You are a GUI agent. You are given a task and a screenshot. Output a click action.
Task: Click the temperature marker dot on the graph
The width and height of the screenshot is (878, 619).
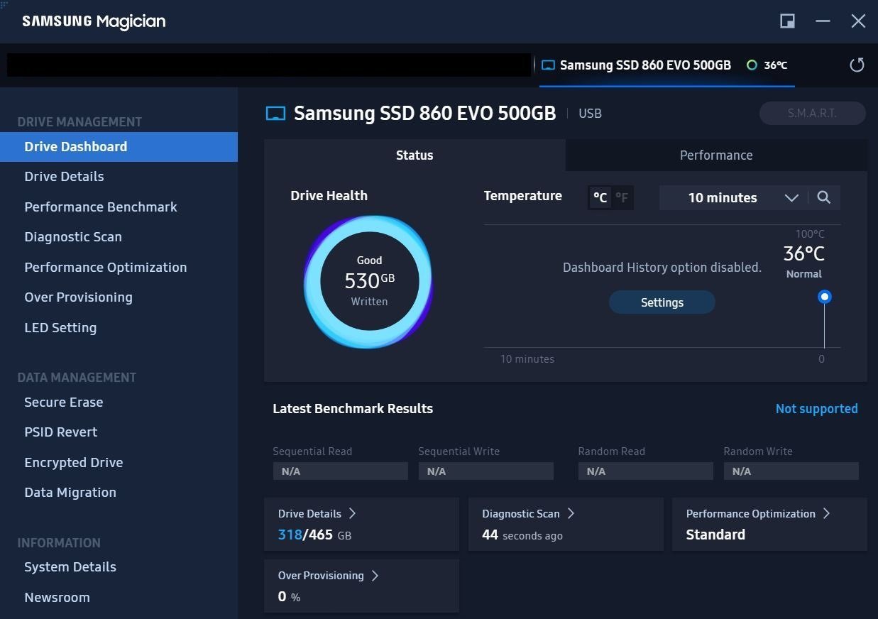pyautogui.click(x=824, y=297)
